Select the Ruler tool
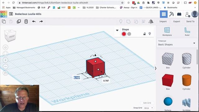The height and width of the screenshot is (112, 199). [187, 31]
